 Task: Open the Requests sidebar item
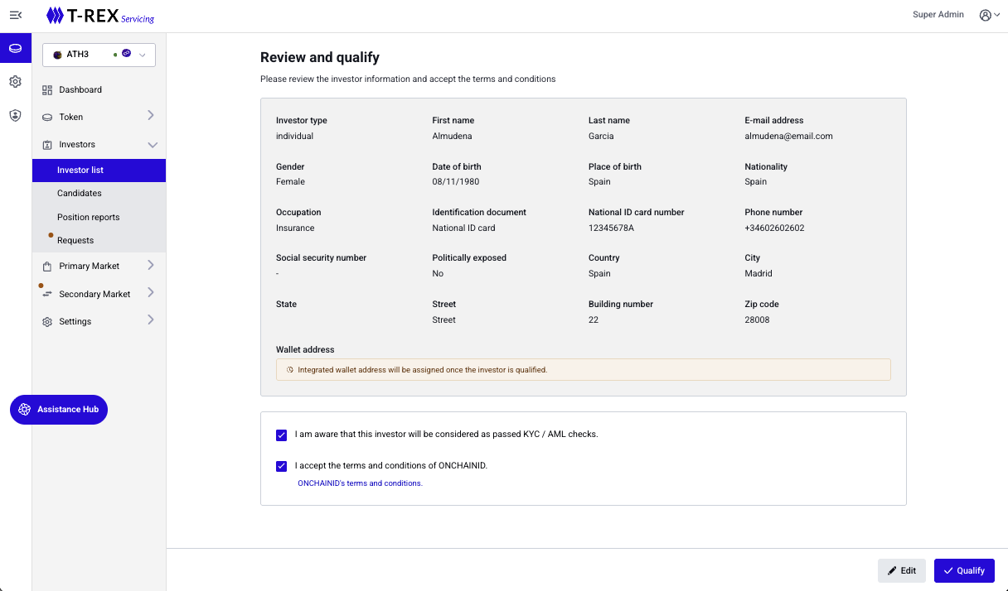point(75,241)
